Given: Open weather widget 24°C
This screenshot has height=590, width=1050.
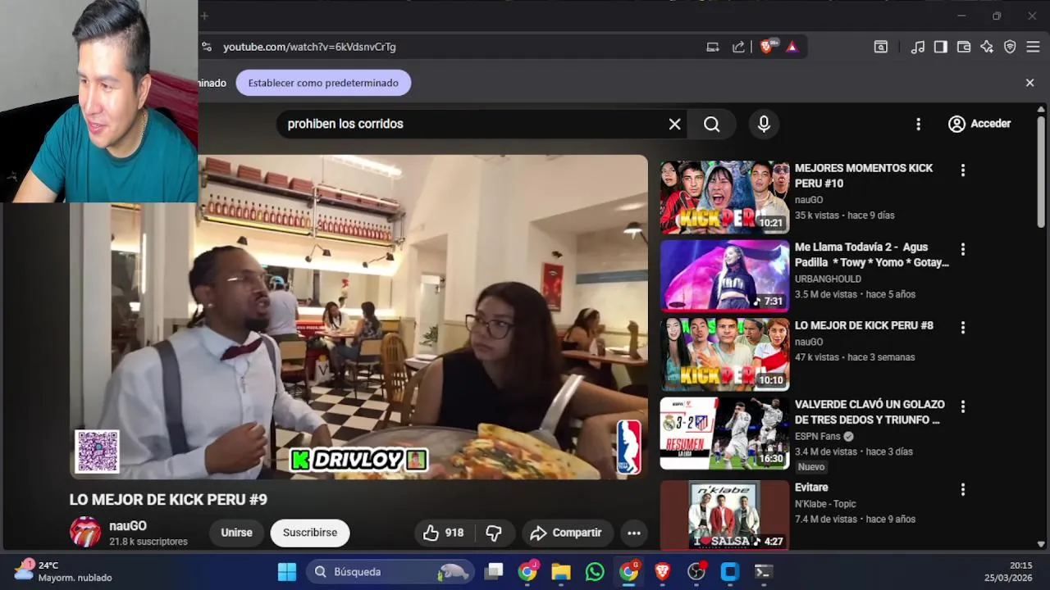Looking at the screenshot, I should pyautogui.click(x=63, y=571).
